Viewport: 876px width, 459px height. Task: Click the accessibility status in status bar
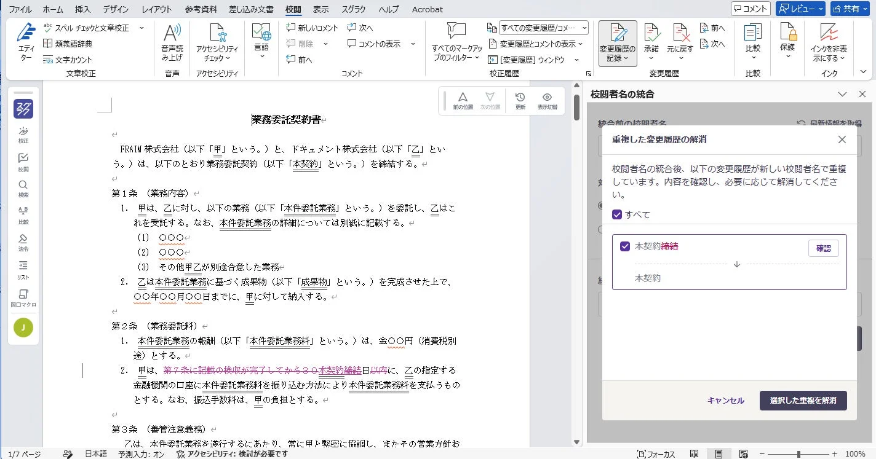point(233,454)
